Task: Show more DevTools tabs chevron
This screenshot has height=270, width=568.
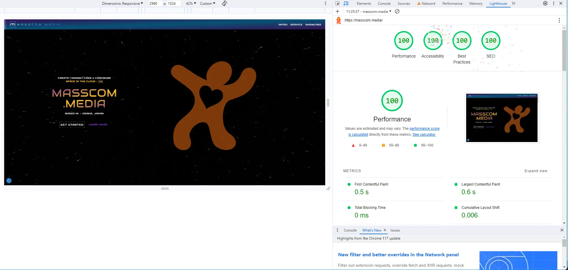Action: pos(514,3)
